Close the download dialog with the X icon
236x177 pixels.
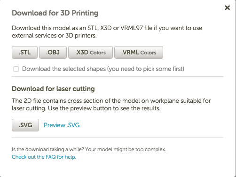[x=227, y=8]
